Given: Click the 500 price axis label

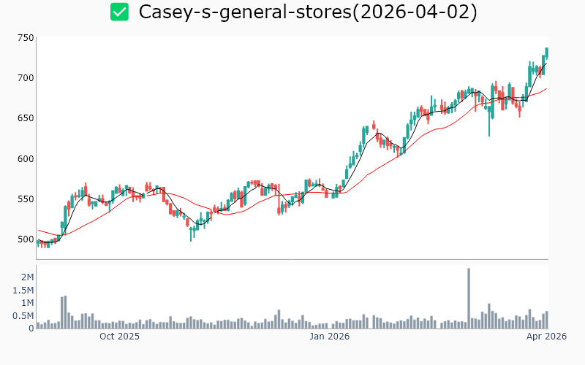Looking at the screenshot, I should point(26,239).
